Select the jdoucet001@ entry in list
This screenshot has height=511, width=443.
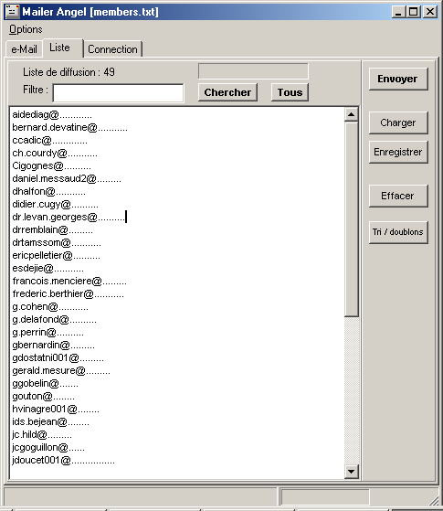pos(64,461)
